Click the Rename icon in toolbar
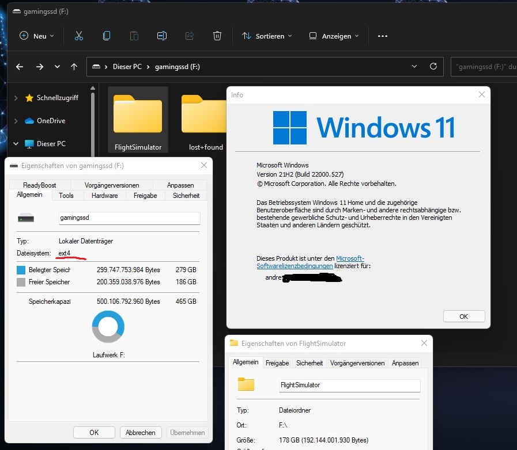517x450 pixels. [x=161, y=36]
